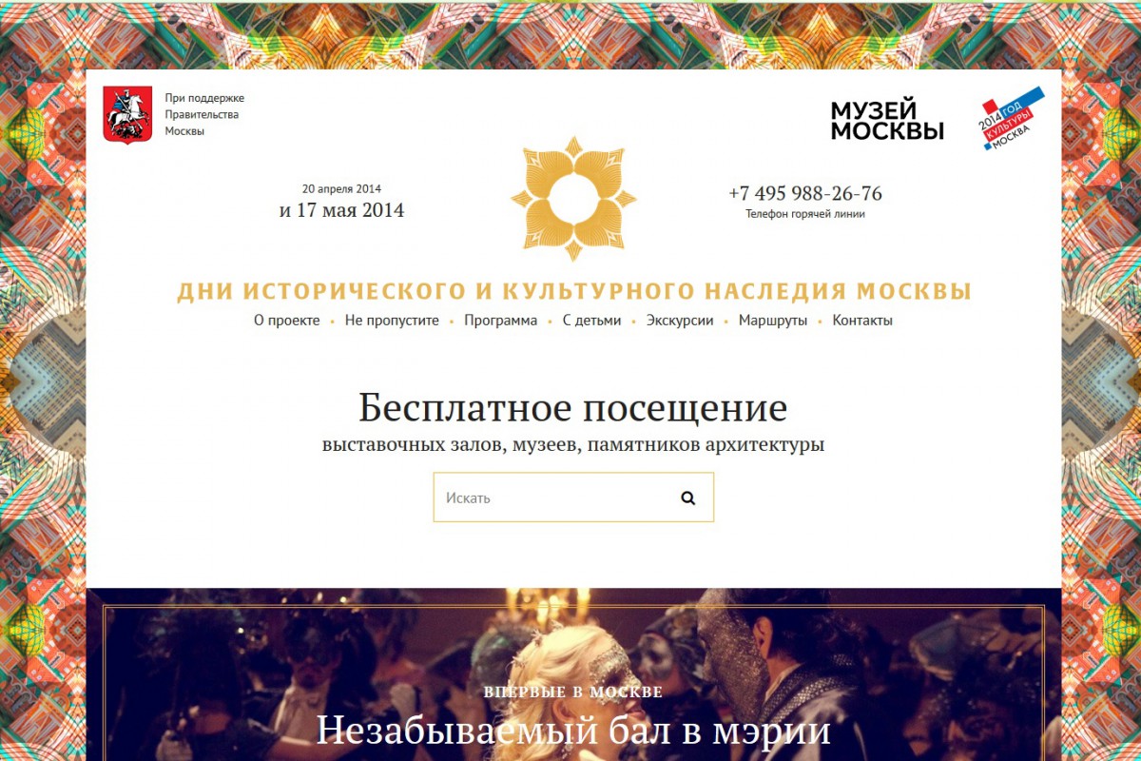Image resolution: width=1141 pixels, height=761 pixels.
Task: Click the 2014 Год культуры Москва logo
Action: point(1012,118)
